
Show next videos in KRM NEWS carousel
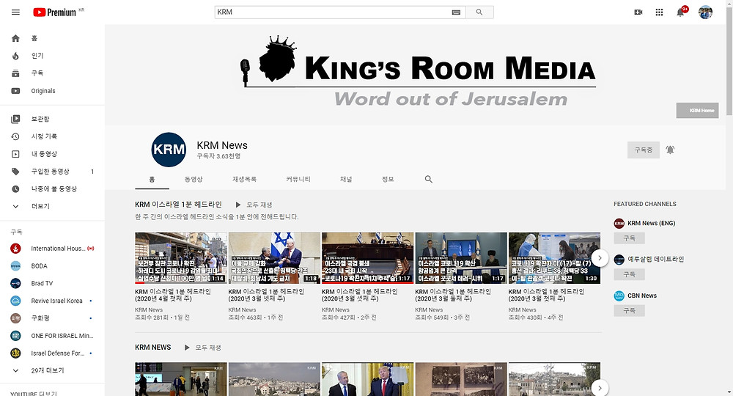tap(600, 388)
